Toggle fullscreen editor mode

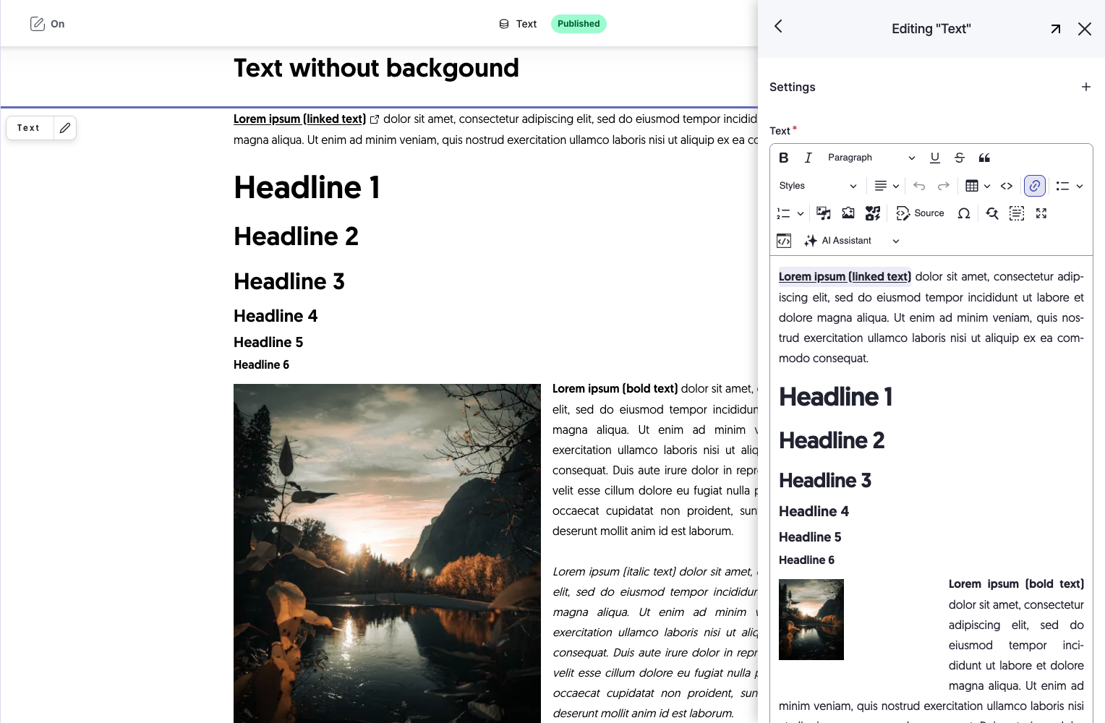pos(1041,213)
